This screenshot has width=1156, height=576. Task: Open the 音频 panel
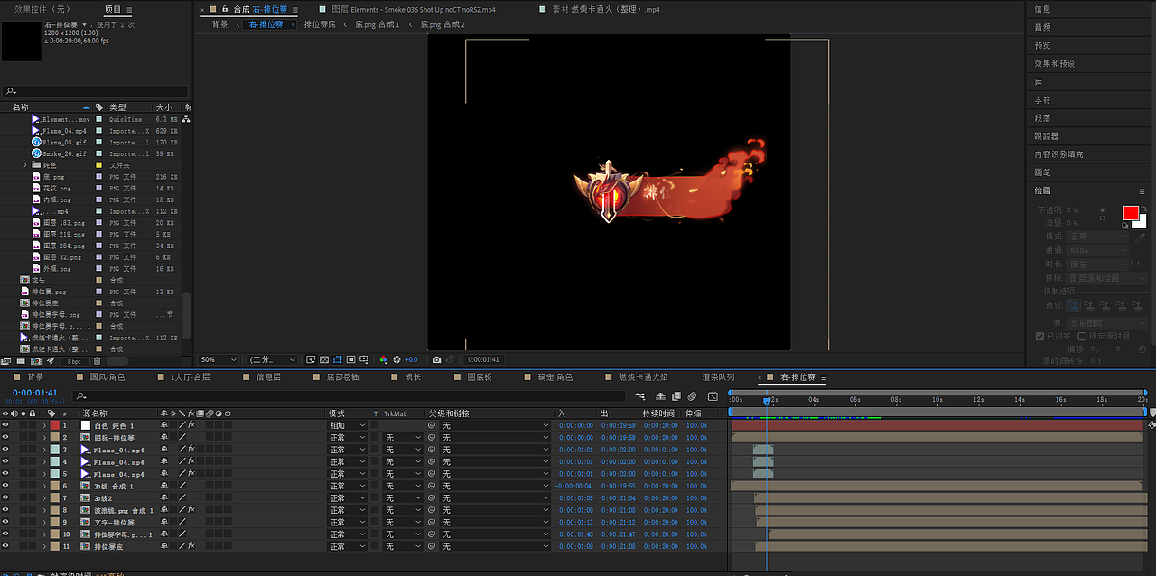click(1042, 27)
